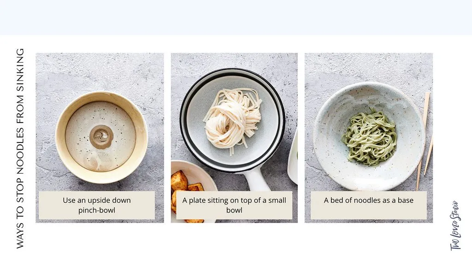The width and height of the screenshot is (472, 265).
Task: Select the white noodles on plate
Action: [232, 121]
